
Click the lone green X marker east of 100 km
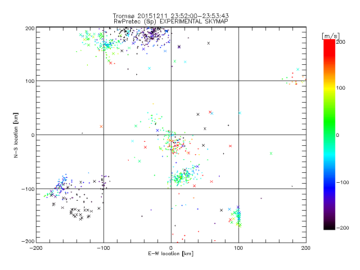point(271,153)
